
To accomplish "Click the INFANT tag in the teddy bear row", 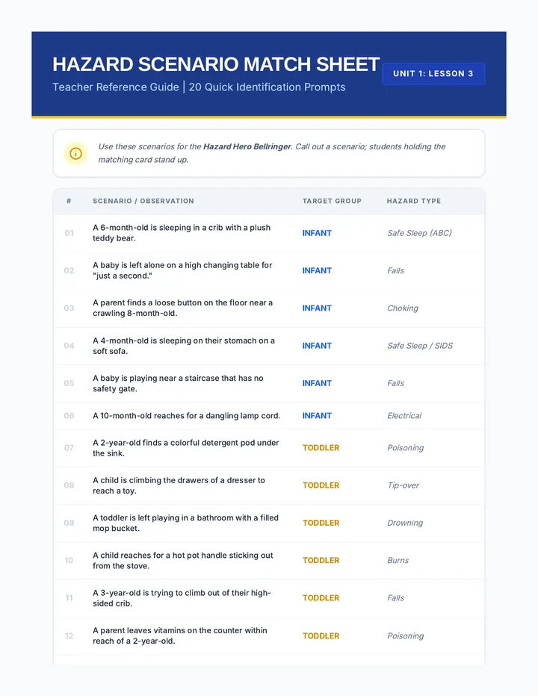I will point(317,233).
